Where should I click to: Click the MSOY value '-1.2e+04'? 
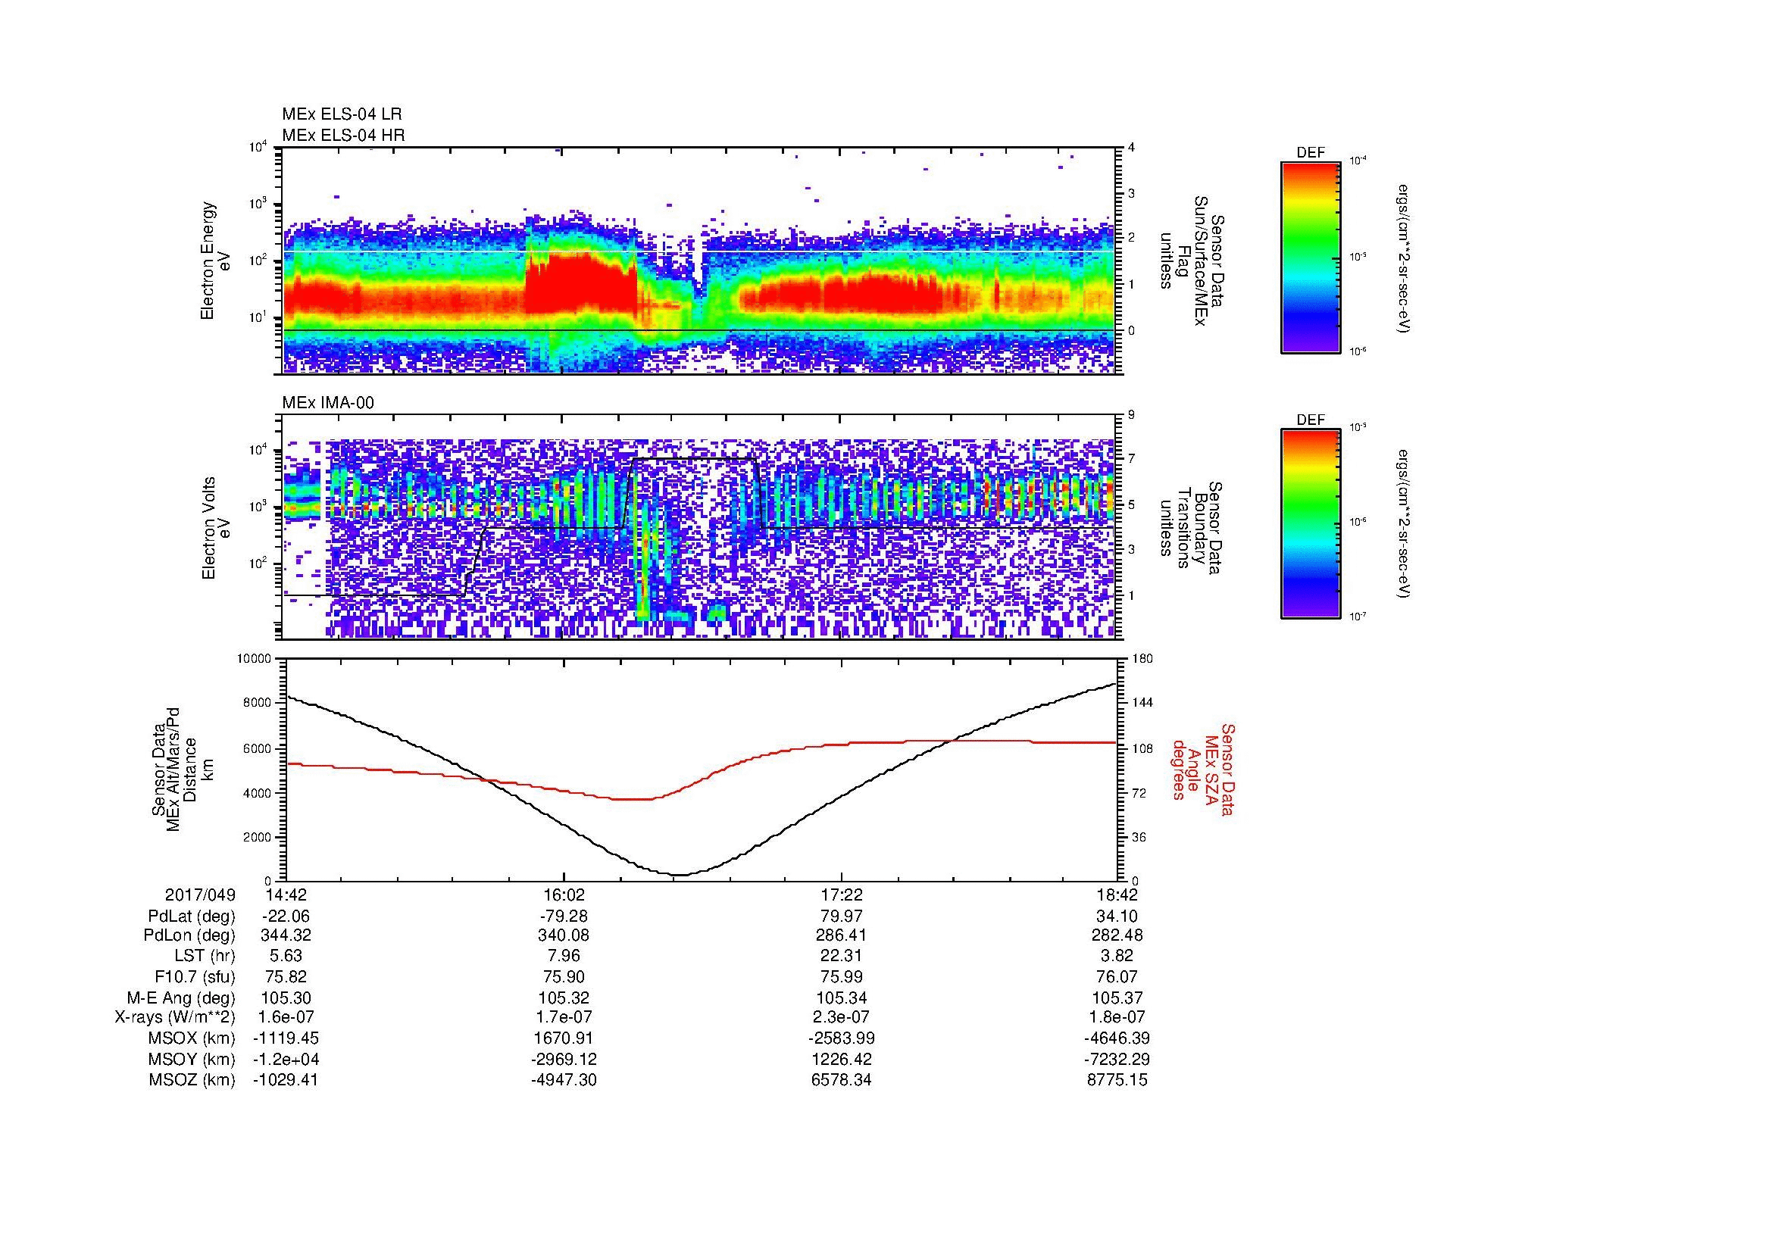286,1059
